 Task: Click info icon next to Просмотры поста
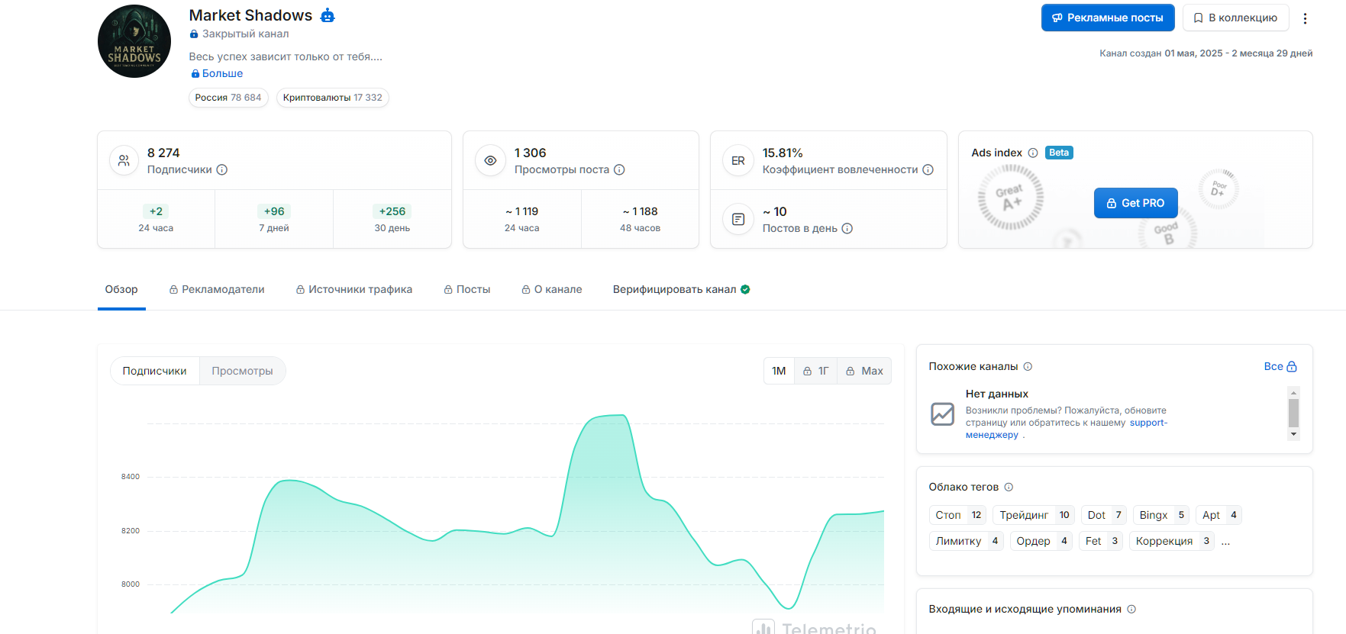coord(619,169)
